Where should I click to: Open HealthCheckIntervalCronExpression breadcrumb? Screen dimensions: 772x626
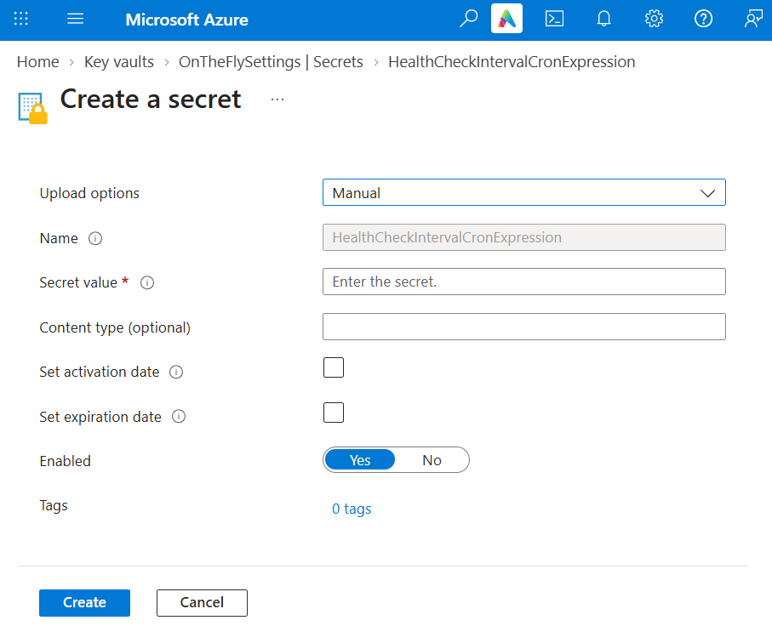point(512,62)
